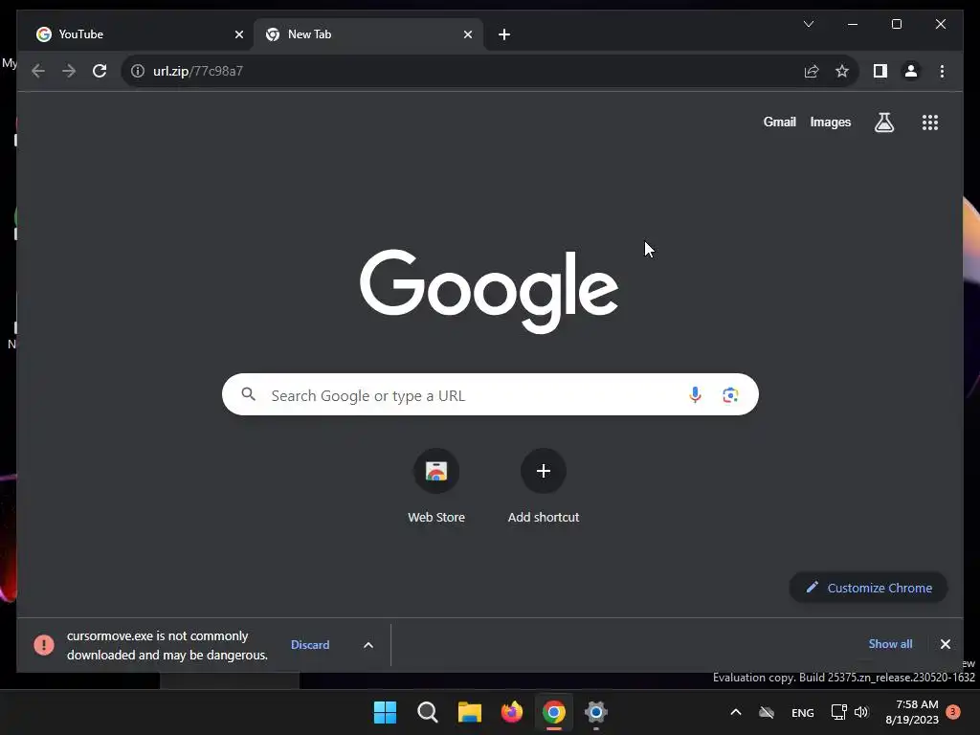The height and width of the screenshot is (735, 980).
Task: Open the notification count badge
Action: (953, 712)
